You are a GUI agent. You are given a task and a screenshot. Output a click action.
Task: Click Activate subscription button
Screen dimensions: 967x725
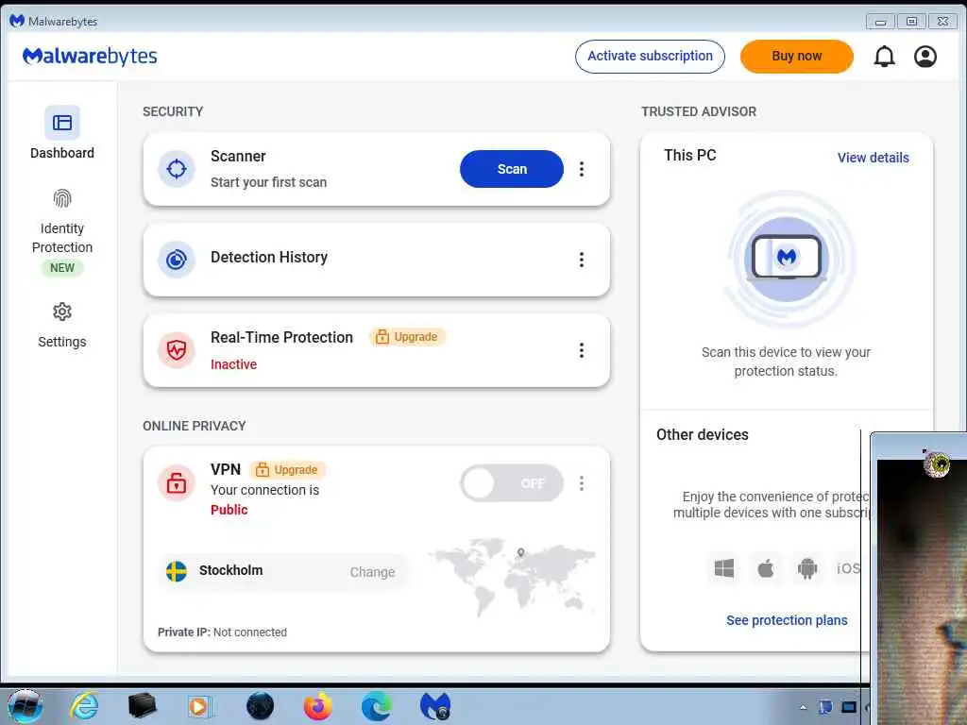point(650,56)
